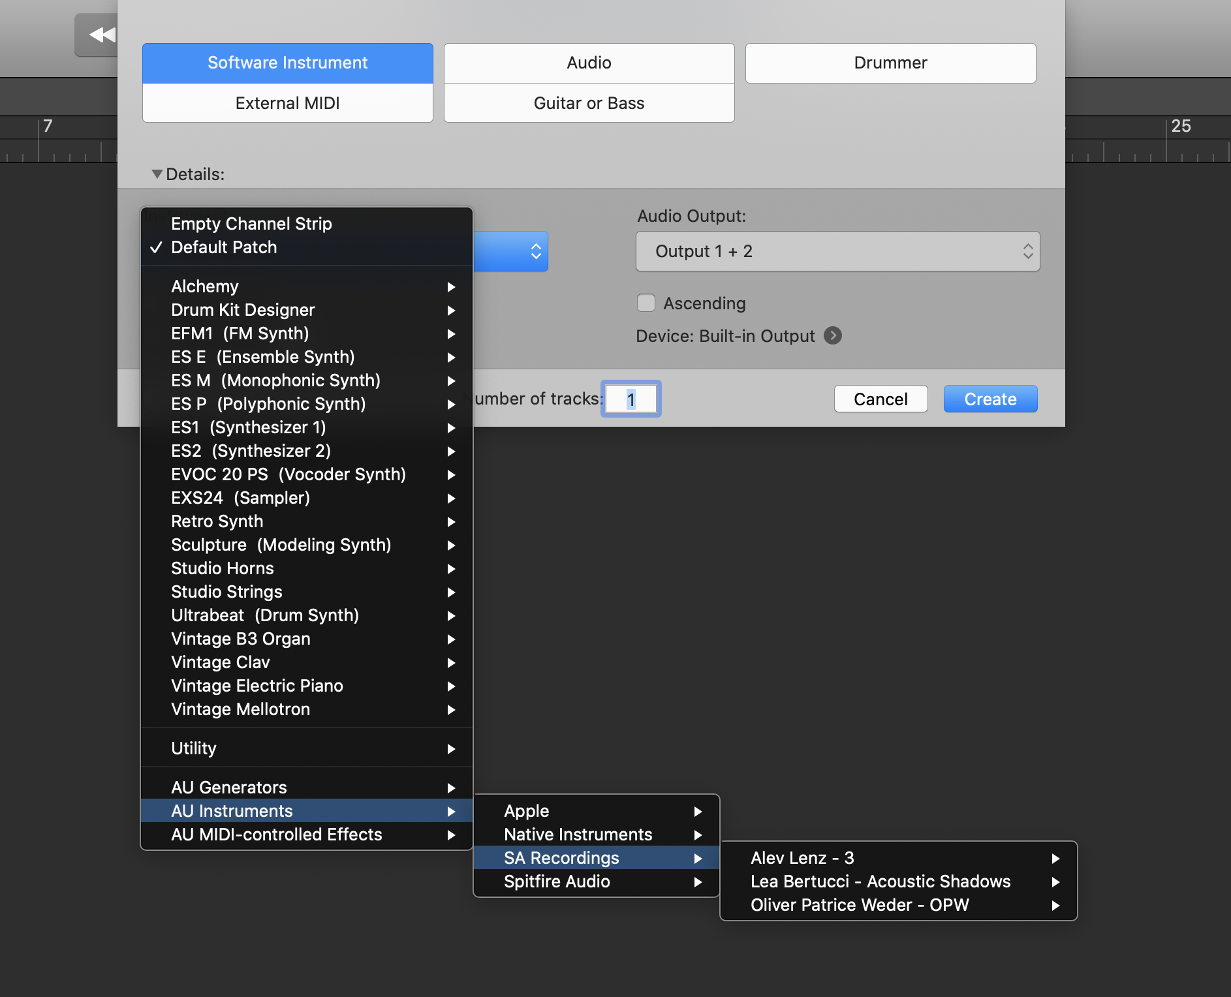Image resolution: width=1231 pixels, height=997 pixels.
Task: Choose Empty Channel Strip
Action: pyautogui.click(x=306, y=224)
